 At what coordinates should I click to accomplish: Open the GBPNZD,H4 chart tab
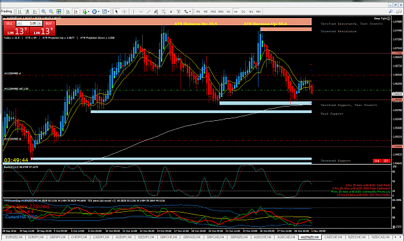coord(239,237)
